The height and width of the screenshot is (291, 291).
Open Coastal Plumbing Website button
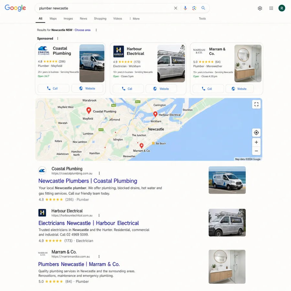pyautogui.click(x=87, y=88)
